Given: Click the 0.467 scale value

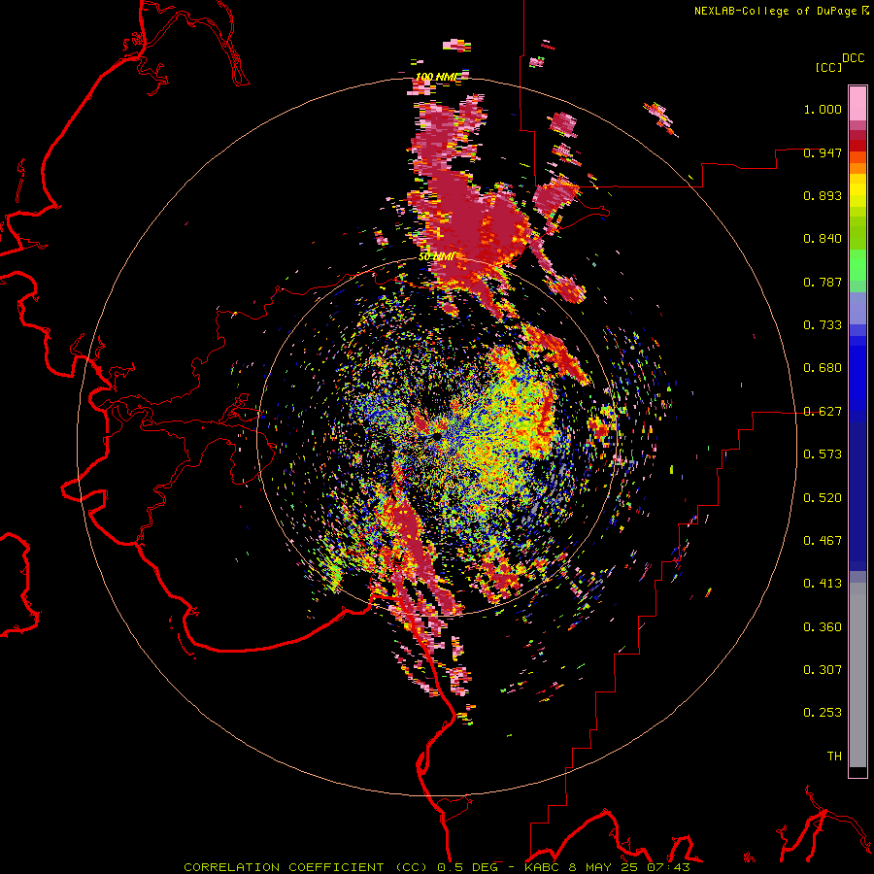Looking at the screenshot, I should (823, 541).
